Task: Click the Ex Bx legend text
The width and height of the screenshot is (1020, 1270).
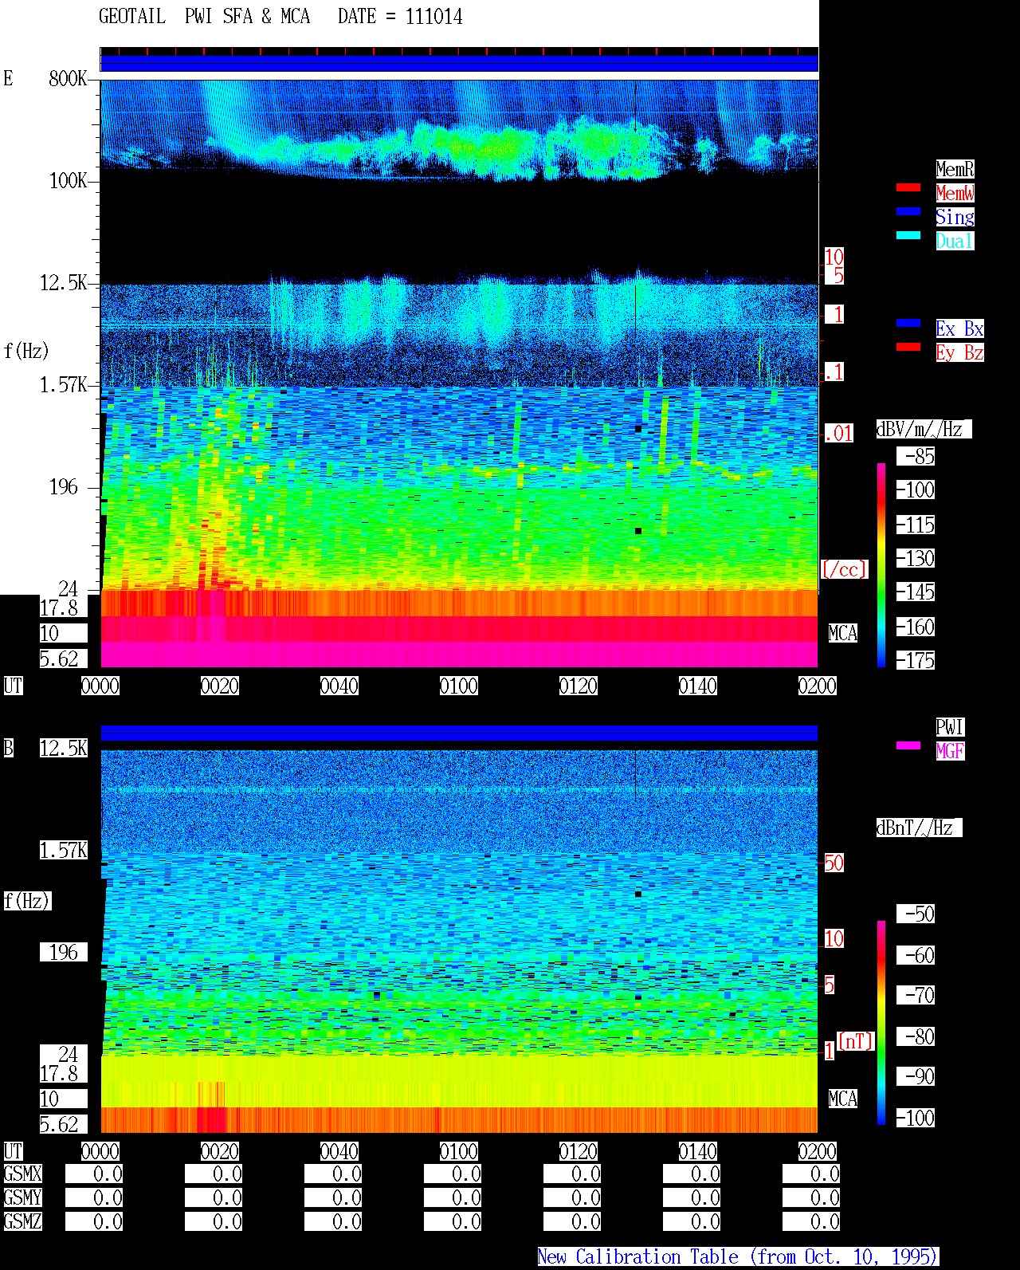Action: coord(959,328)
